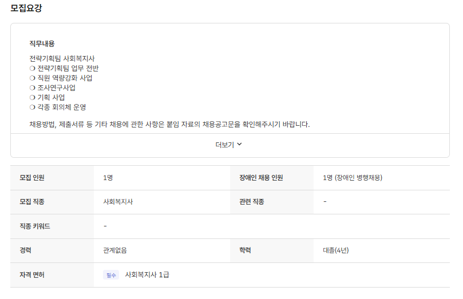Select the 사회복지사 1급 license text
The height and width of the screenshot is (299, 463).
coord(147,275)
